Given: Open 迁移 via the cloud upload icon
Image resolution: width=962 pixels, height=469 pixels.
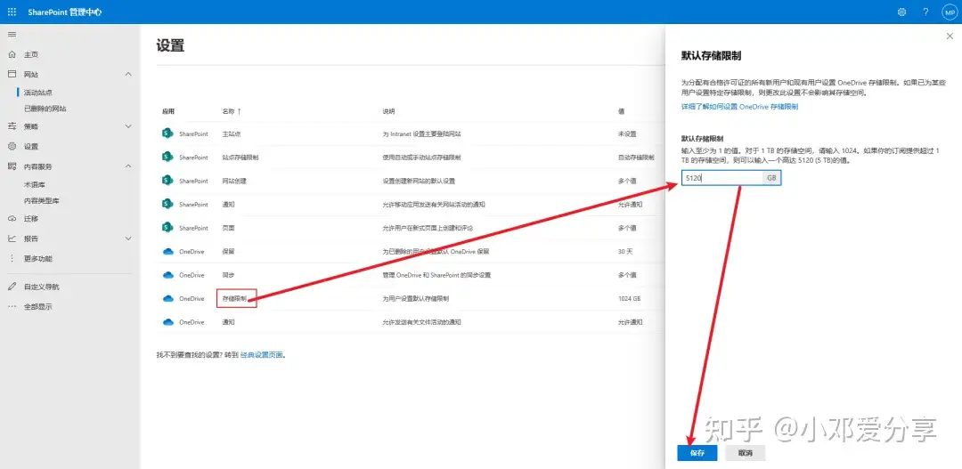Looking at the screenshot, I should (12, 218).
